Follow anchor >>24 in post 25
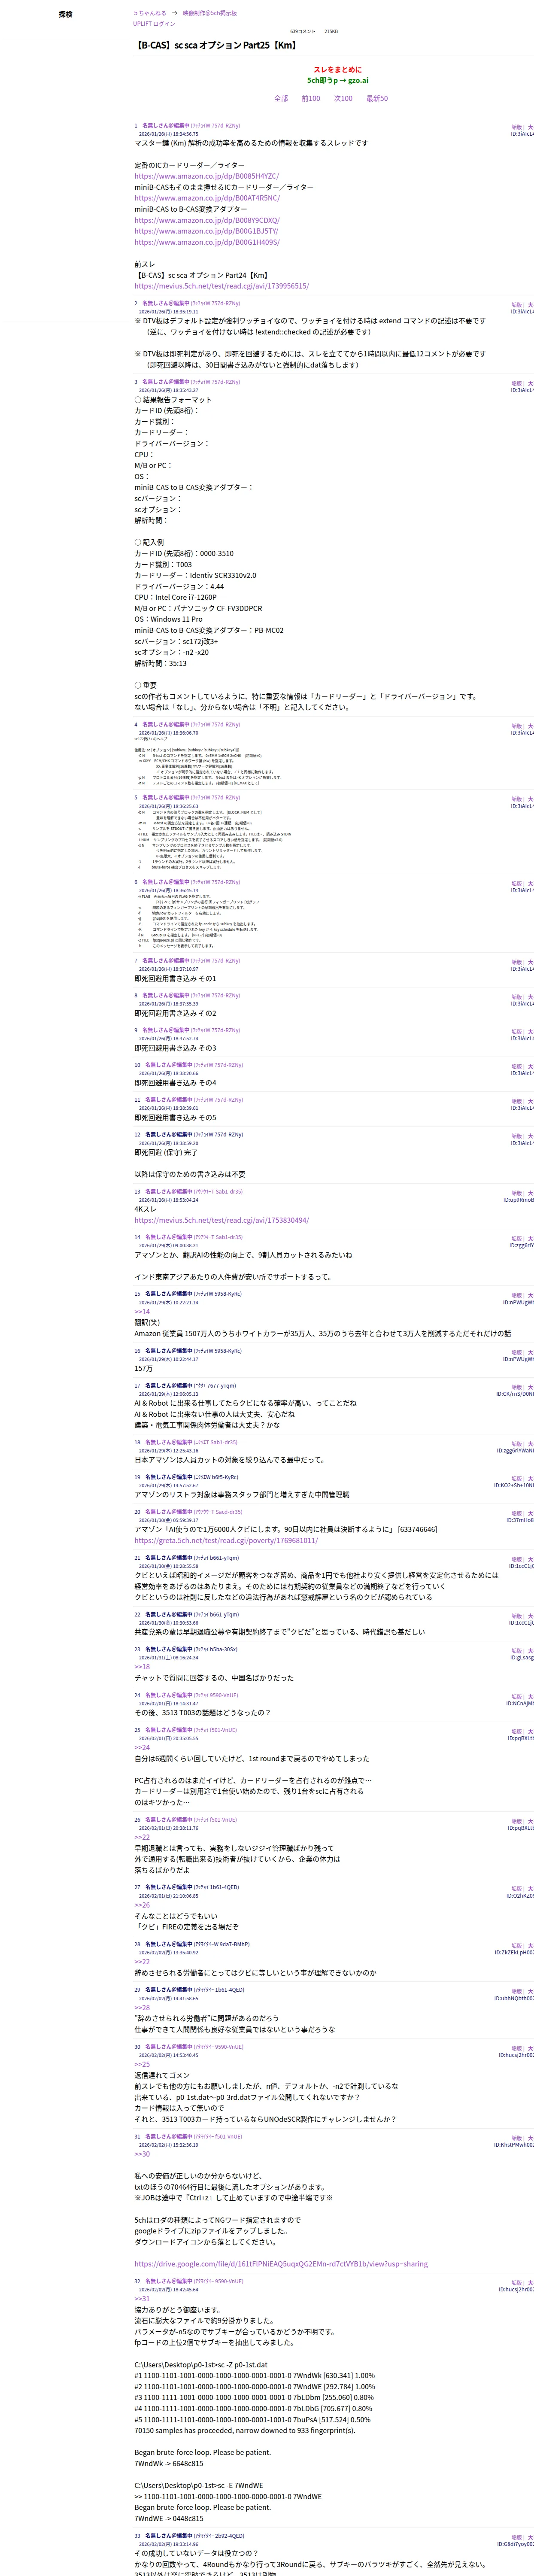The width and height of the screenshot is (534, 2576). 142,1747
